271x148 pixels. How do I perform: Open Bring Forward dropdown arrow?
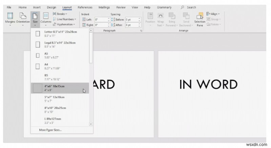point(177,25)
